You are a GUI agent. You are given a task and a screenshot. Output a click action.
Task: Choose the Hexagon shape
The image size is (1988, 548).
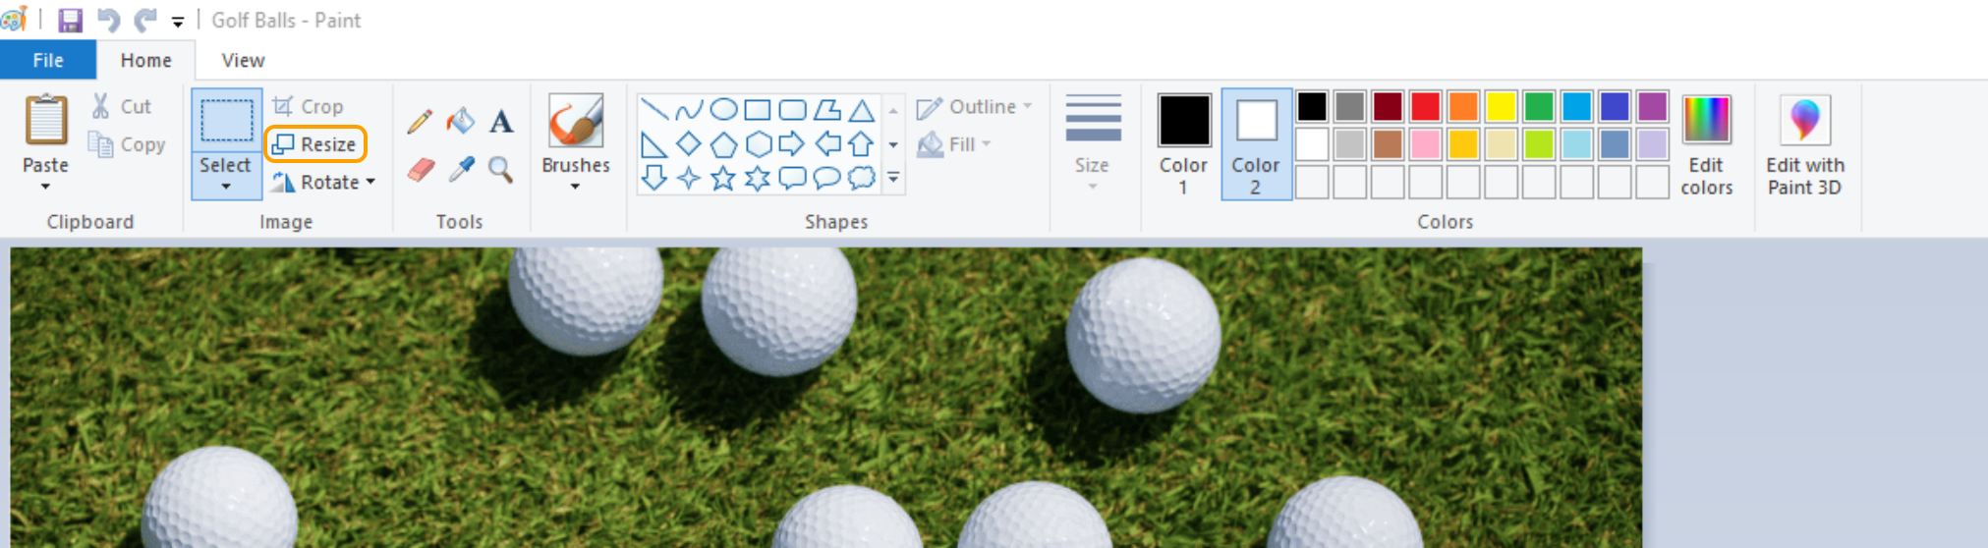pos(758,145)
